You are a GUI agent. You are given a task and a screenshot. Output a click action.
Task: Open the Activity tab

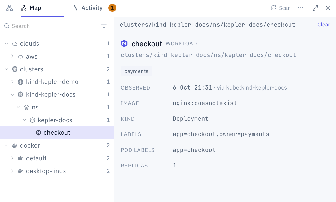pos(88,8)
